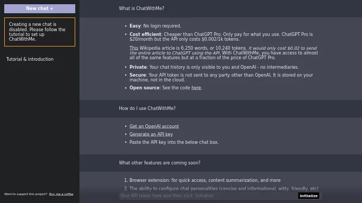Click the 'How do I use ChatWithMe?' heading
This screenshot has height=203, width=362.
point(147,108)
